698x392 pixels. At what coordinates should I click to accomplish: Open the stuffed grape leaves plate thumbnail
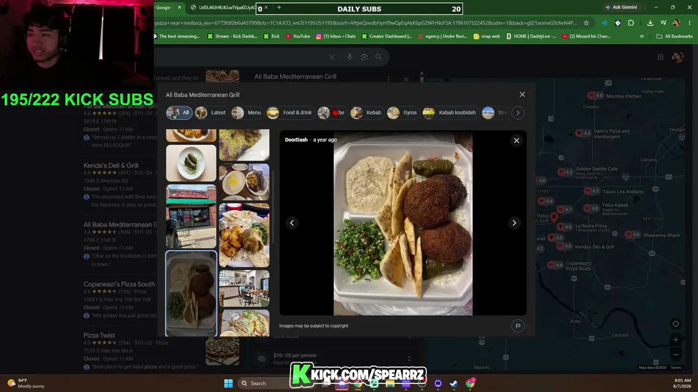(x=191, y=163)
